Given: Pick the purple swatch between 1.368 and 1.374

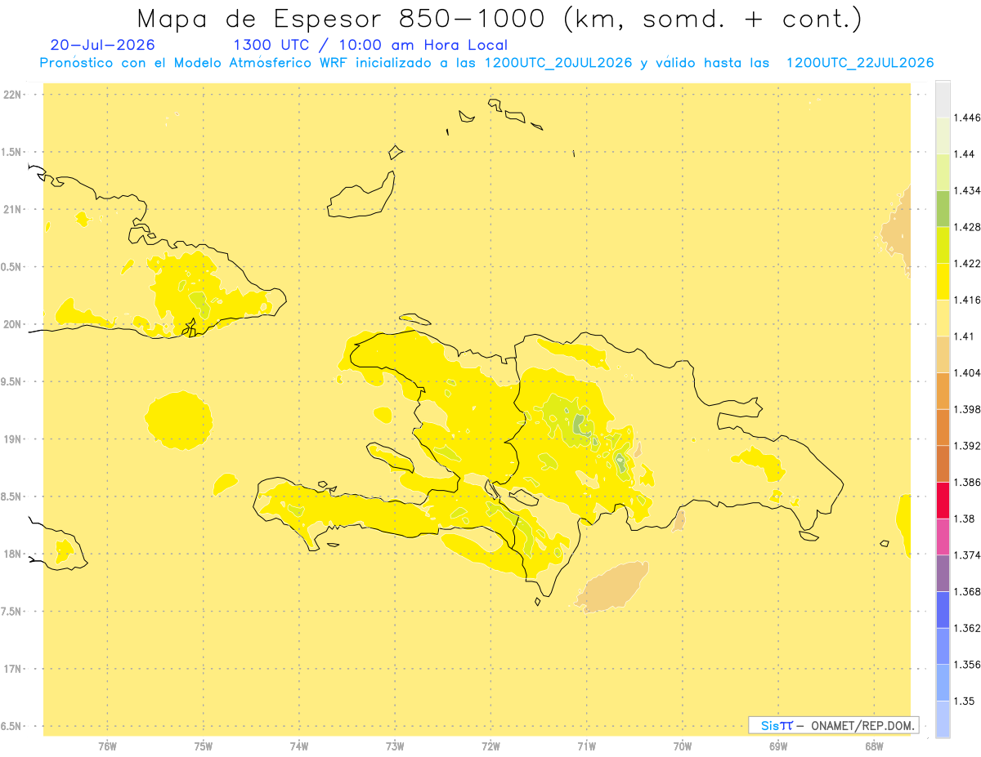Looking at the screenshot, I should (x=943, y=573).
